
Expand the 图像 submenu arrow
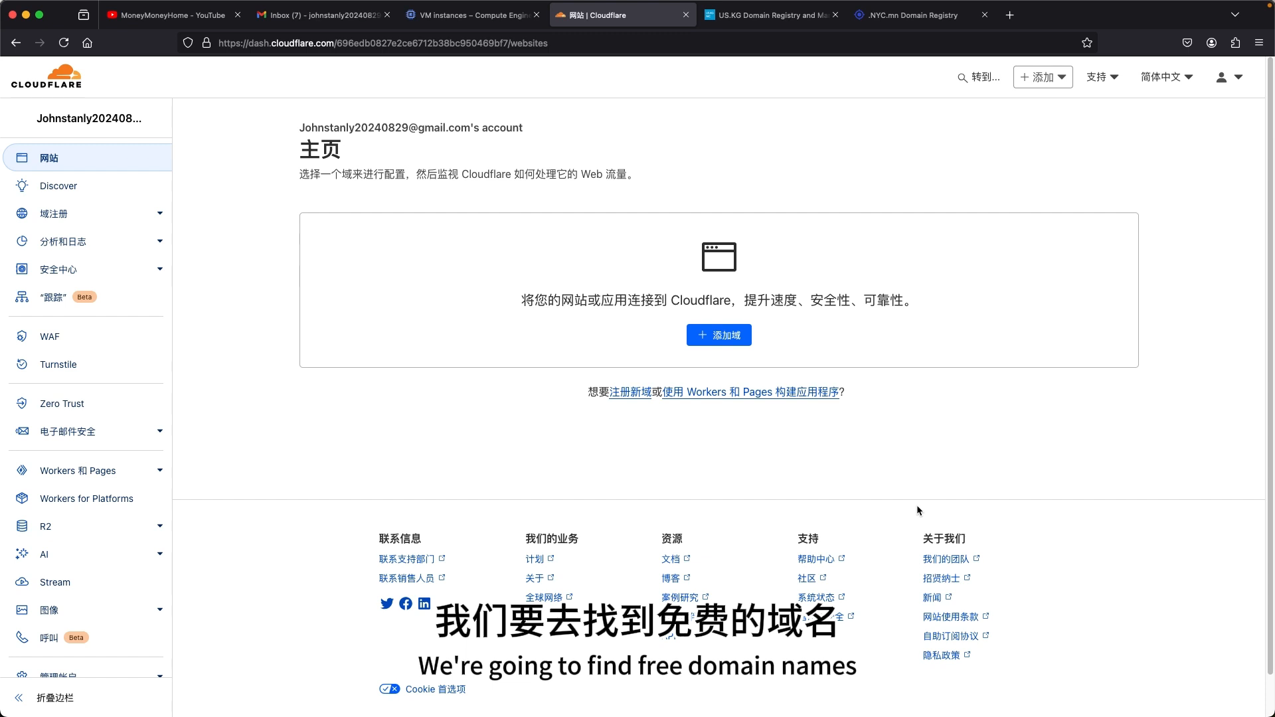point(160,609)
